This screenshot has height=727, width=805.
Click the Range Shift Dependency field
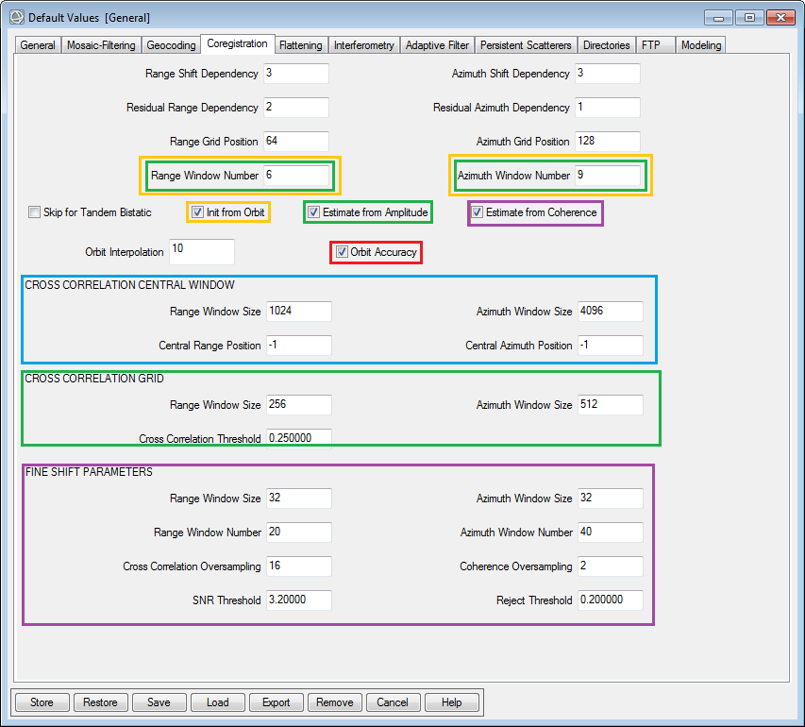[x=295, y=74]
